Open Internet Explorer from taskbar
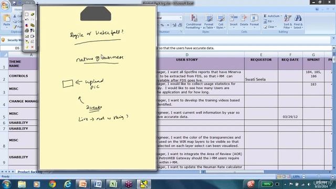Viewport: 336px width, 189px height. pyautogui.click(x=68, y=184)
